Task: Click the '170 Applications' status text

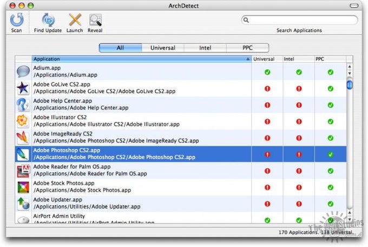Action: point(299,232)
